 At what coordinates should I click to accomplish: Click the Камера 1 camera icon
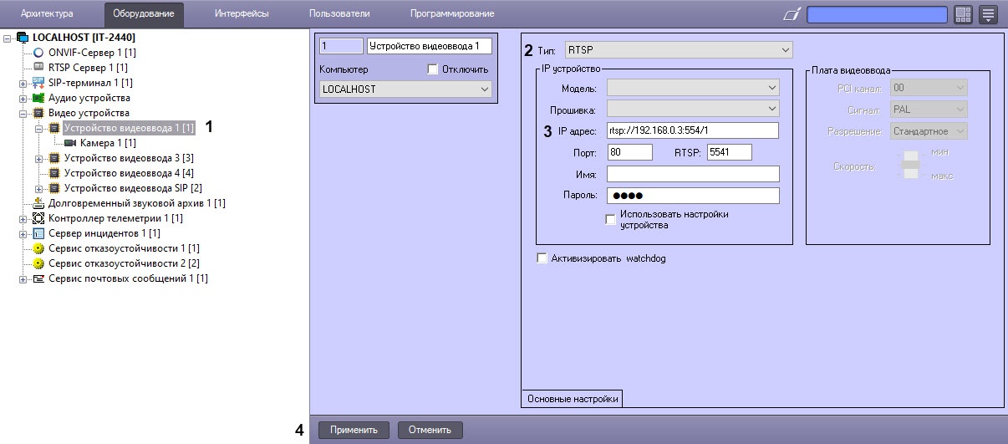(70, 143)
